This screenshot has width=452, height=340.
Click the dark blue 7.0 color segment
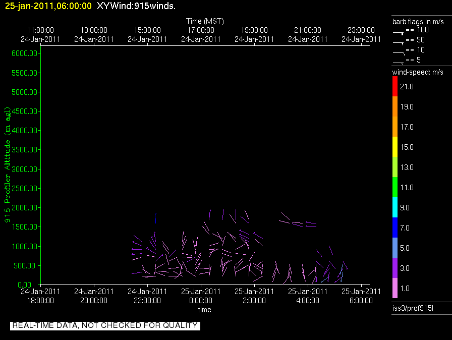395,228
